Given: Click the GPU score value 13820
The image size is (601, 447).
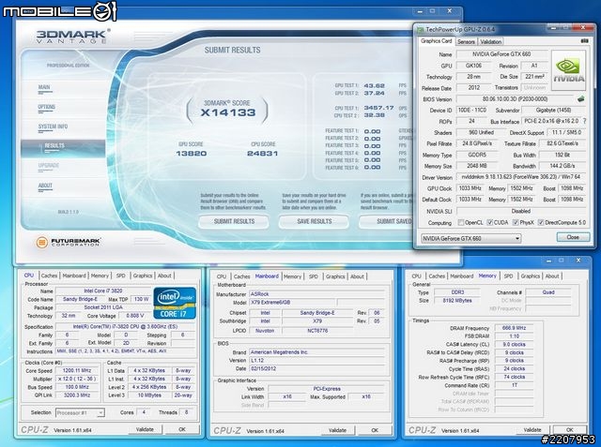Looking at the screenshot, I should (191, 154).
